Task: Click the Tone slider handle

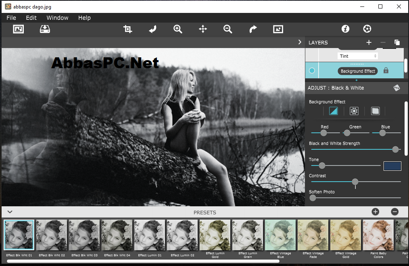Action: pyautogui.click(x=322, y=165)
